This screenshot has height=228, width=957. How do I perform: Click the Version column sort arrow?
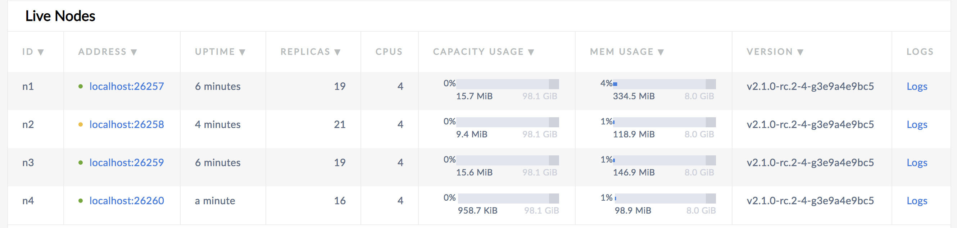point(800,53)
